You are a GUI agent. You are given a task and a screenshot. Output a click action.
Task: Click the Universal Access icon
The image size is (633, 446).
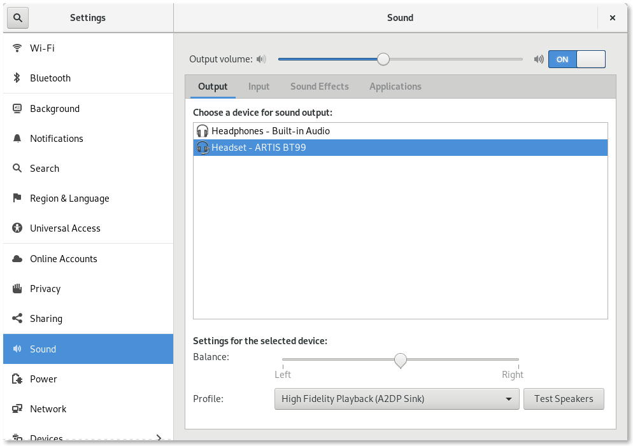coord(17,228)
